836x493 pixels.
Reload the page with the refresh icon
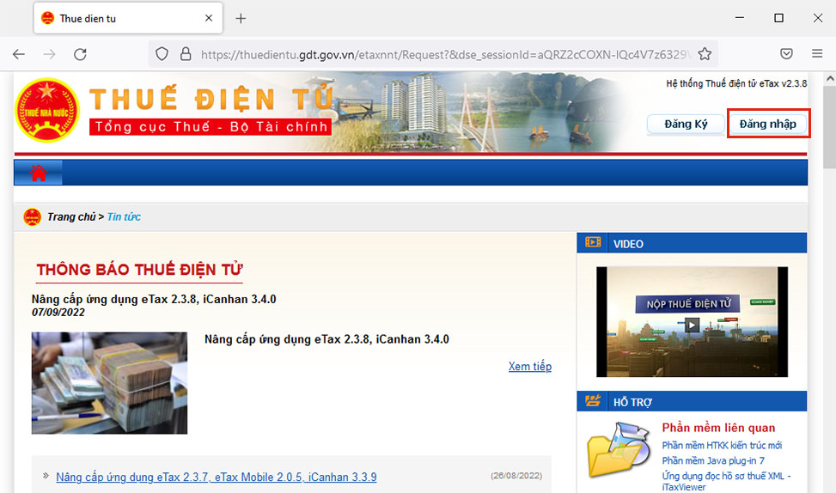[x=80, y=54]
